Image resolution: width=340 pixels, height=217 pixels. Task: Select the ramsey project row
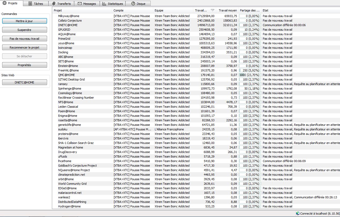[x=196, y=84]
